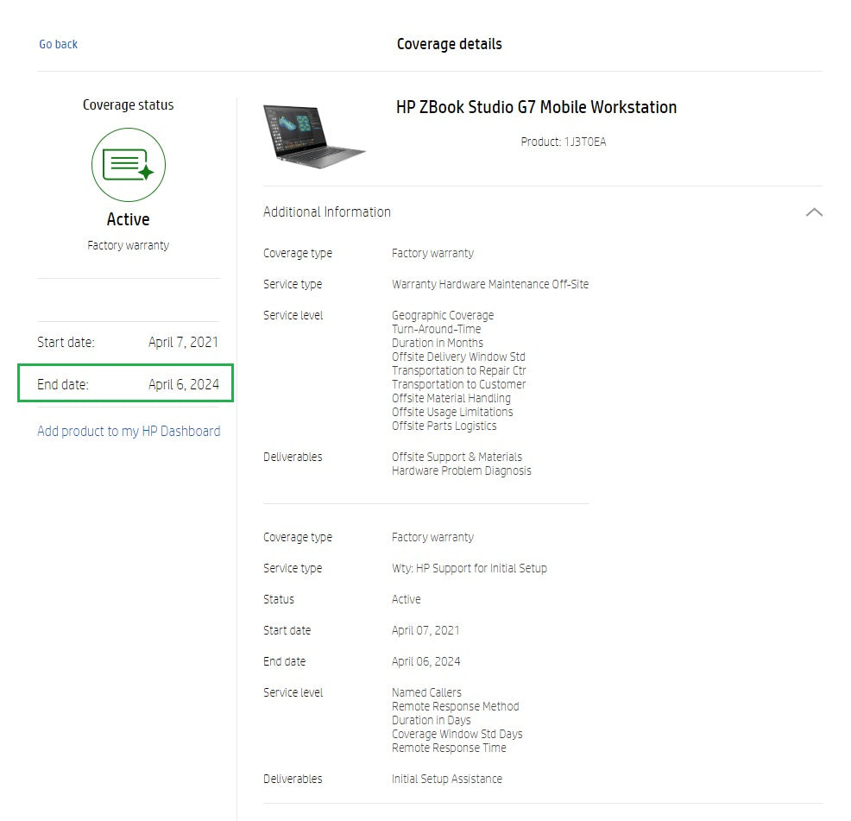
Task: Click the HP ZBook laptop product image
Action: tap(315, 134)
